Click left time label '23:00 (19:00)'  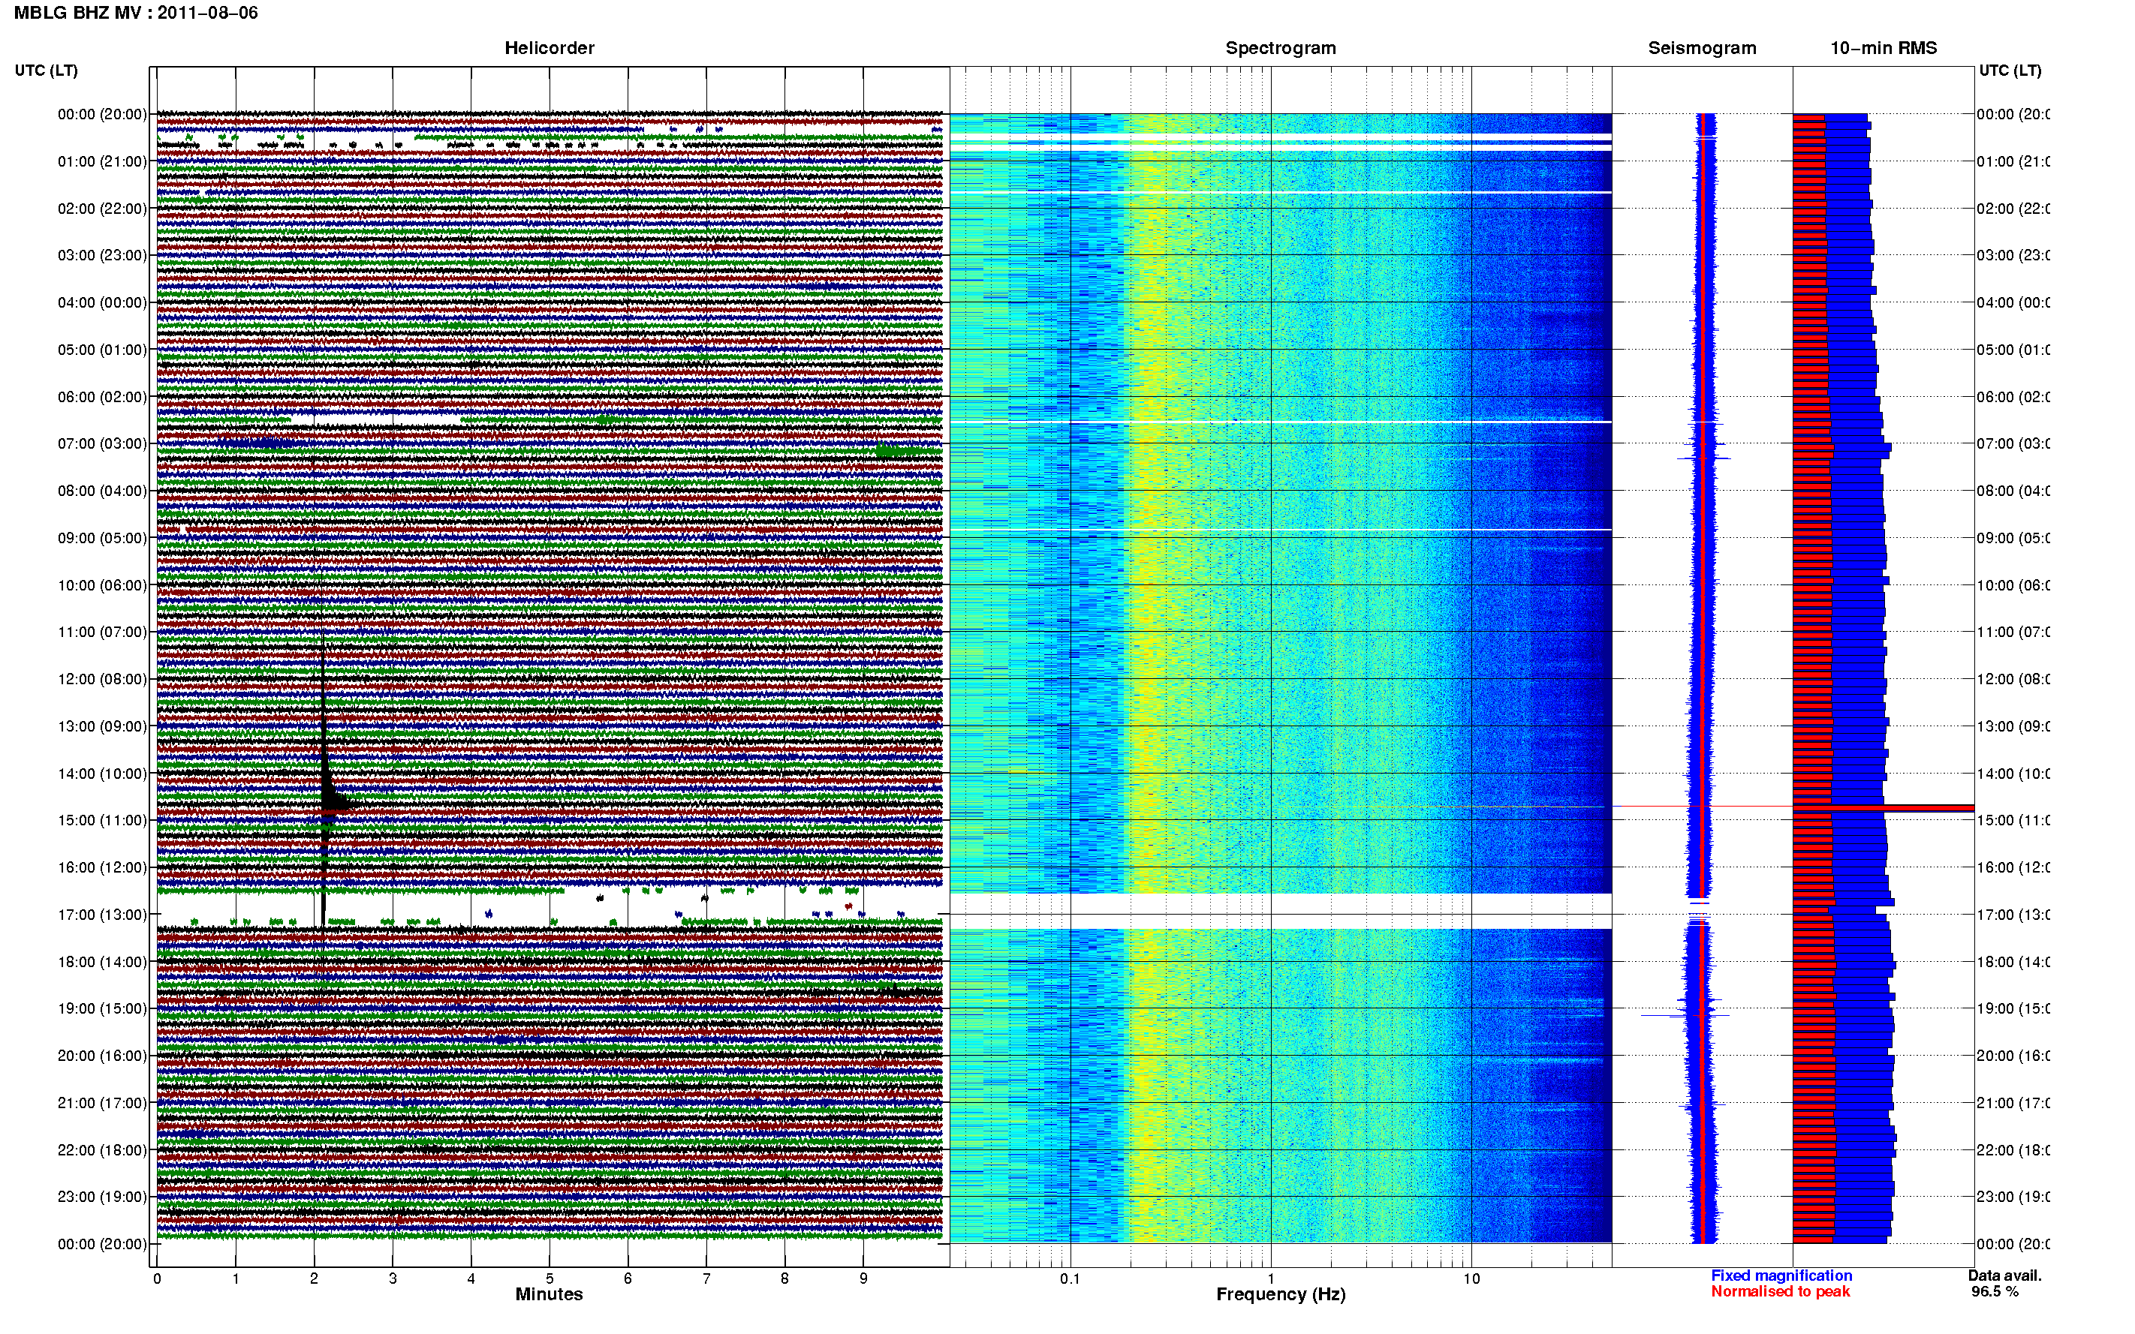[x=102, y=1197]
